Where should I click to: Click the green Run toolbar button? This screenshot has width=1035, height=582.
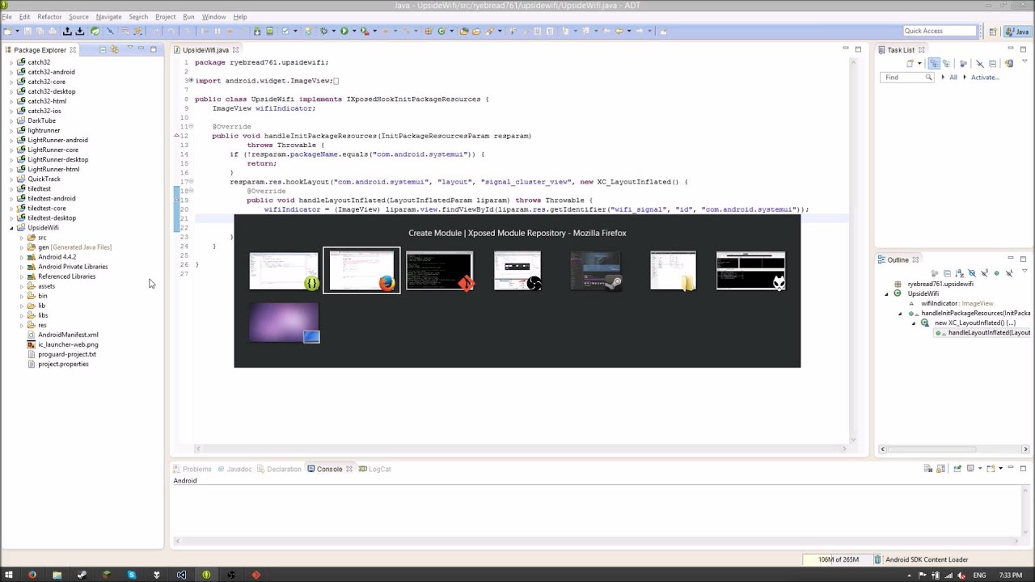click(x=344, y=32)
